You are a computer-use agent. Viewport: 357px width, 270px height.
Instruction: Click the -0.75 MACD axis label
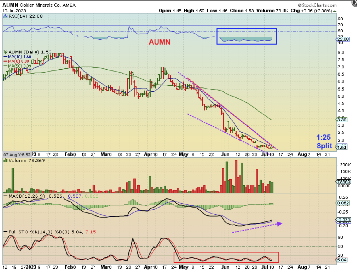coord(343,226)
